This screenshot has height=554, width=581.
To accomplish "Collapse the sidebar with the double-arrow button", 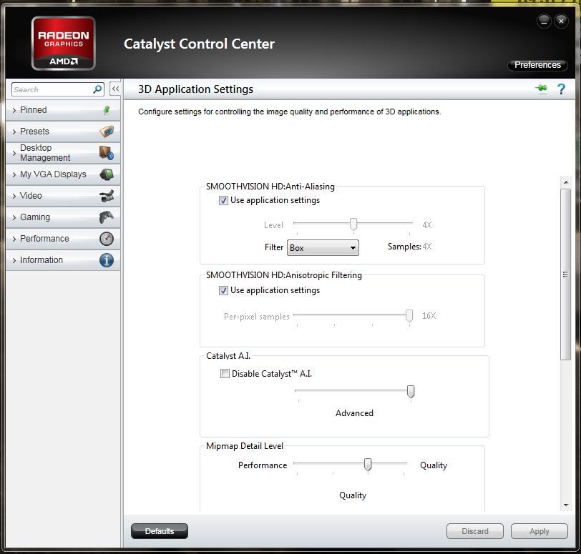I will (x=116, y=89).
